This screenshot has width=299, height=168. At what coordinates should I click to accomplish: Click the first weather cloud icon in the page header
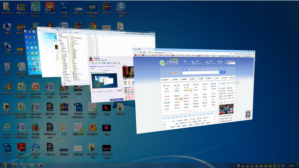coord(193,63)
